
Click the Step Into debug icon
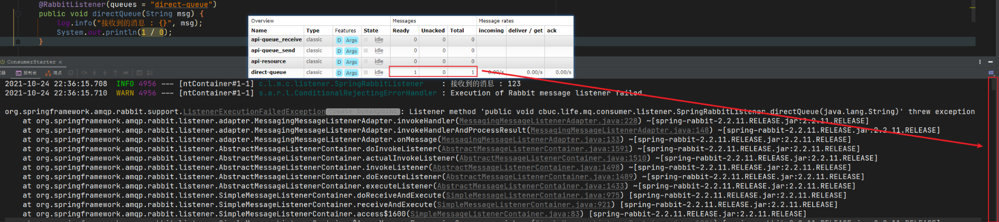click(x=94, y=73)
